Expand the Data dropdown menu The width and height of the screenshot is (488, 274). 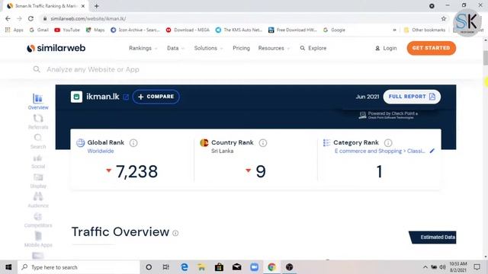tap(176, 48)
